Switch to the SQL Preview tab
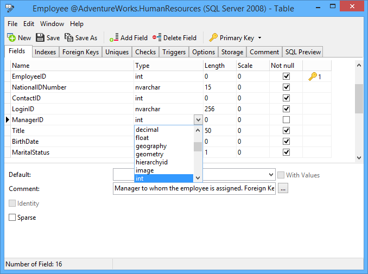This screenshot has height=274, width=368. click(303, 52)
